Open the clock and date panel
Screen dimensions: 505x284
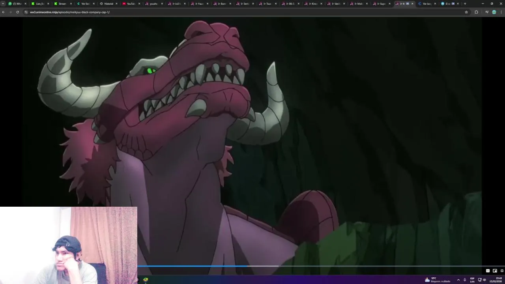tap(496, 280)
